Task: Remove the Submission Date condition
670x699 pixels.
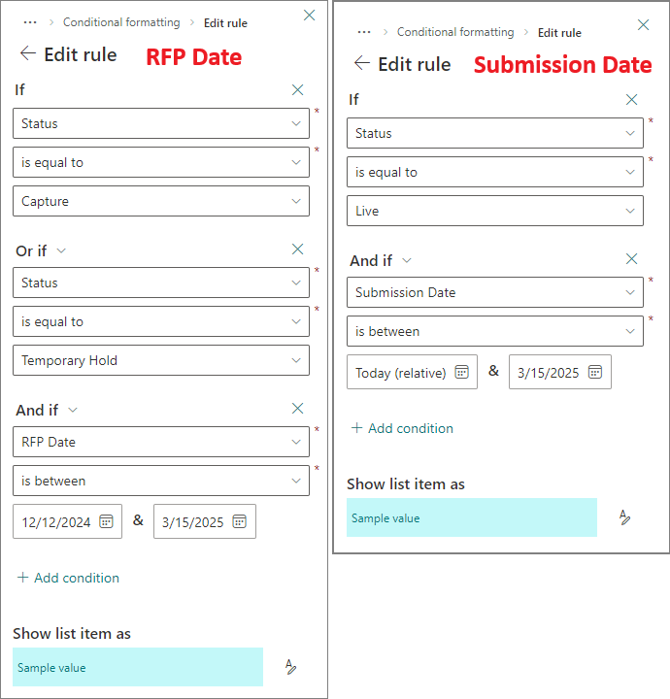Action: pyautogui.click(x=631, y=258)
